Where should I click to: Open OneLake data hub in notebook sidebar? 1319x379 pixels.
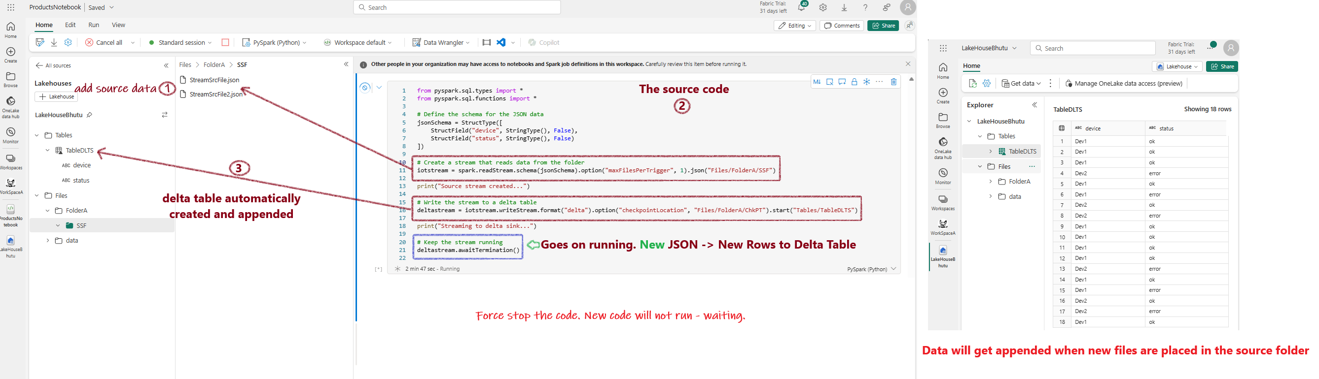11,107
